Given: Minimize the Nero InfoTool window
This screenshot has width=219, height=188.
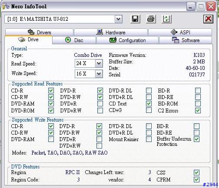Looking at the screenshot, I should point(191,7).
